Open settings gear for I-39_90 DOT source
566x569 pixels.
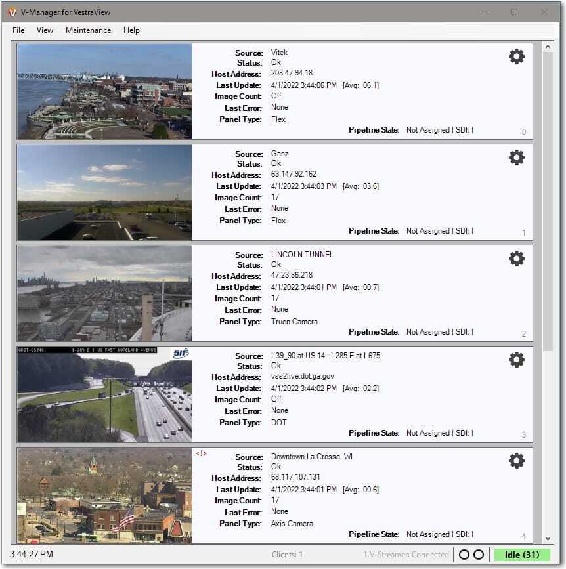click(x=516, y=360)
